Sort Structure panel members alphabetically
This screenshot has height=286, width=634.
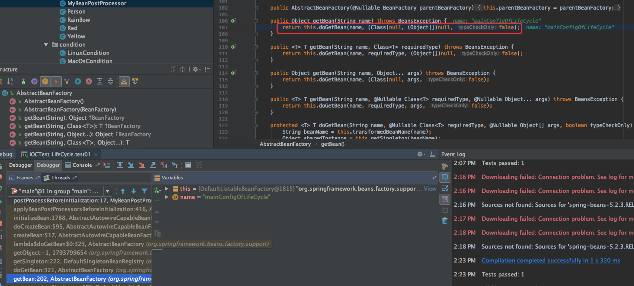10,81
